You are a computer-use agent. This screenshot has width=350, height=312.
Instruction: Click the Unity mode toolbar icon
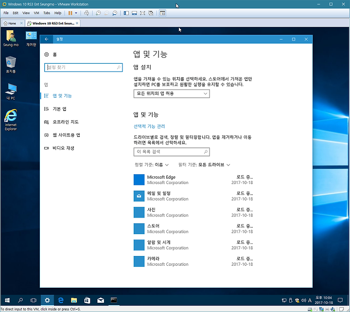151,13
